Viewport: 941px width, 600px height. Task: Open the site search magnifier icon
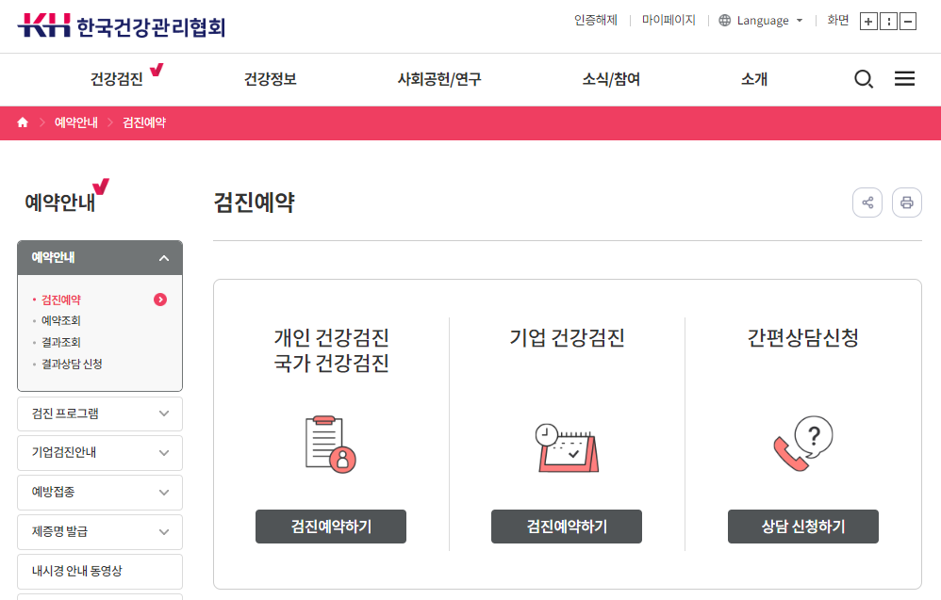coord(864,79)
